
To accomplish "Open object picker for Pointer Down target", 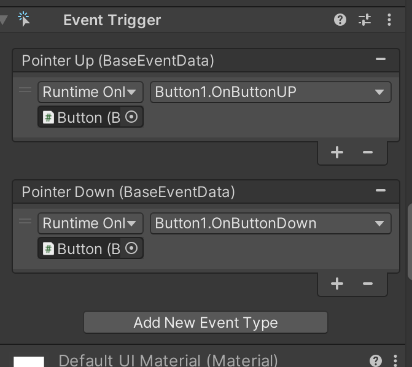I will [x=131, y=249].
